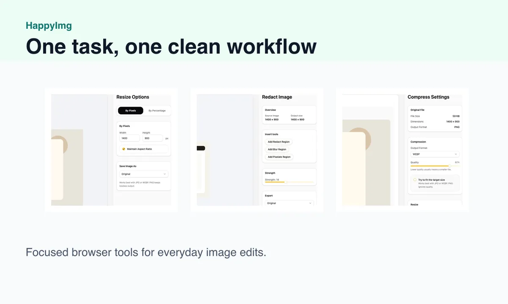The width and height of the screenshot is (508, 304).
Task: Click the Add Pixelate Region button
Action: point(279,157)
